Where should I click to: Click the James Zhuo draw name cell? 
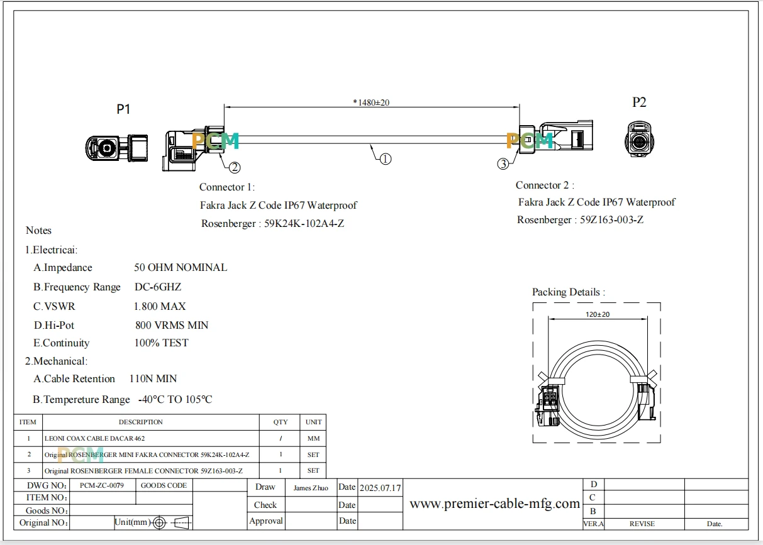[x=311, y=488]
